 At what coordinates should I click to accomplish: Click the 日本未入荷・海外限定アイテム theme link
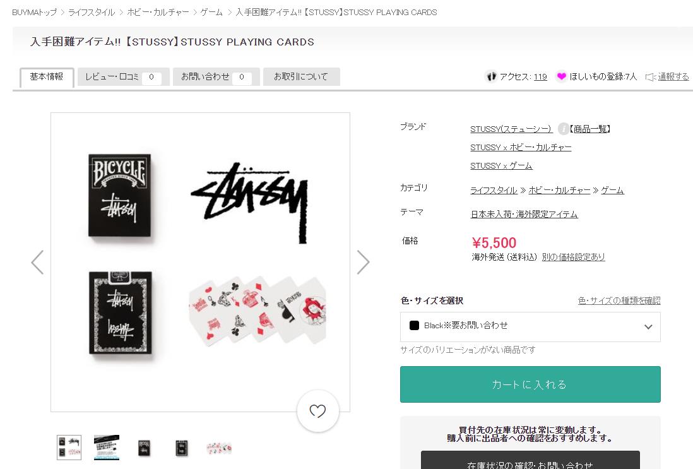[524, 214]
